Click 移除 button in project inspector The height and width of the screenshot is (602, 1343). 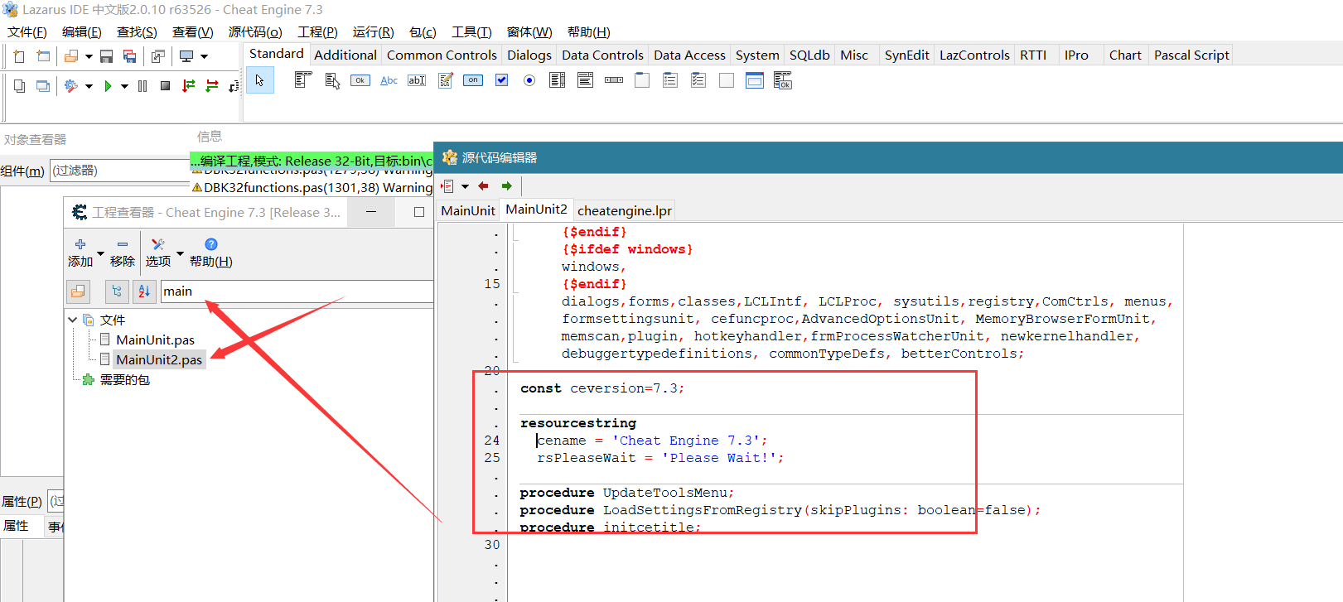tap(123, 253)
